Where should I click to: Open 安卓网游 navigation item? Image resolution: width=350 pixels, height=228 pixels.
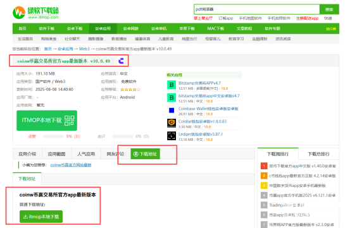(131, 28)
